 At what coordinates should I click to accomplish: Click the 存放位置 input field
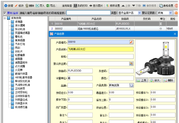click(121, 107)
